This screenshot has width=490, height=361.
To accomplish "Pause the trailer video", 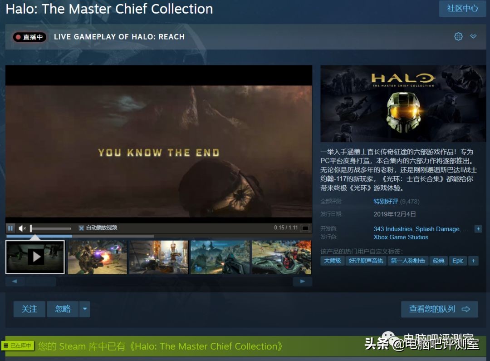I will (10, 228).
